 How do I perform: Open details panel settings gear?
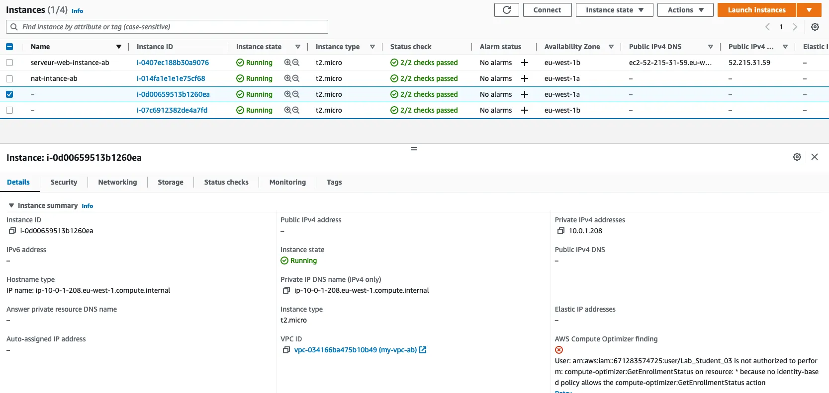(797, 157)
